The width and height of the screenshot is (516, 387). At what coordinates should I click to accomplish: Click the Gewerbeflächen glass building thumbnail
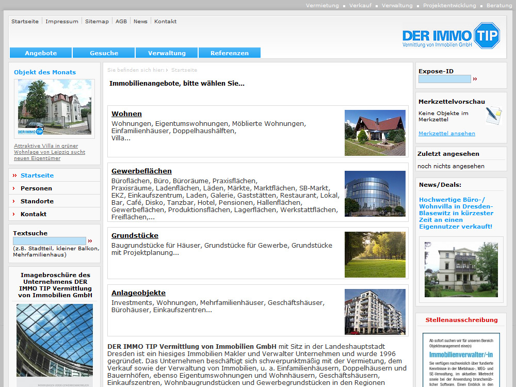click(x=375, y=193)
